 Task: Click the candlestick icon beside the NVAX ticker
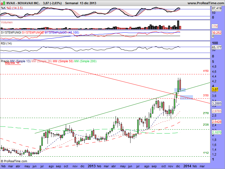(x=3, y=3)
